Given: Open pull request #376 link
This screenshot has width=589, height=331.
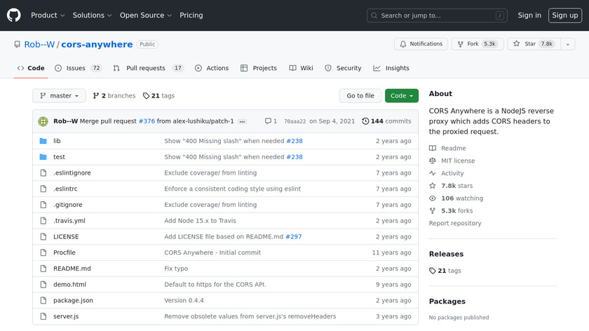Looking at the screenshot, I should point(147,121).
